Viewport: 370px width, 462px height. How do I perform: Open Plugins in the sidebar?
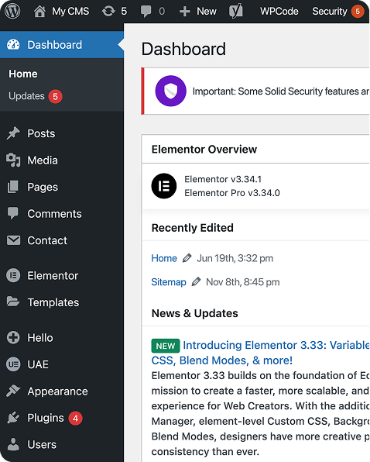tap(46, 418)
